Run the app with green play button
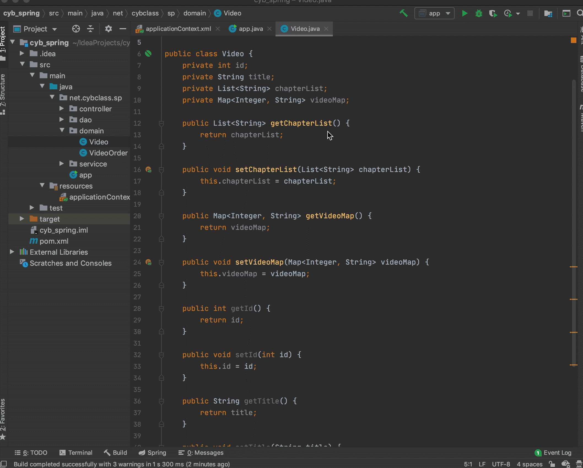 pos(465,13)
